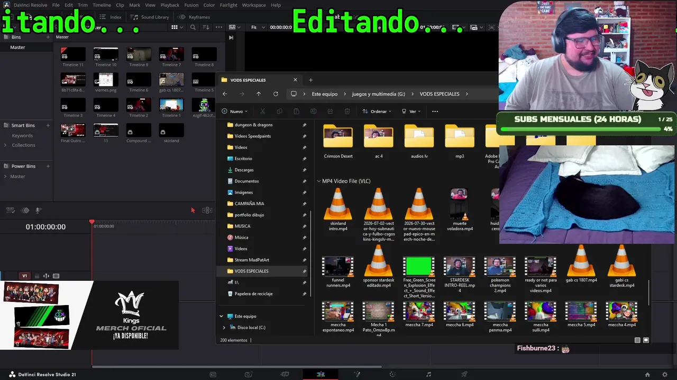Image resolution: width=677 pixels, height=380 pixels.
Task: Select the Keywords smart bin
Action: pyautogui.click(x=22, y=136)
